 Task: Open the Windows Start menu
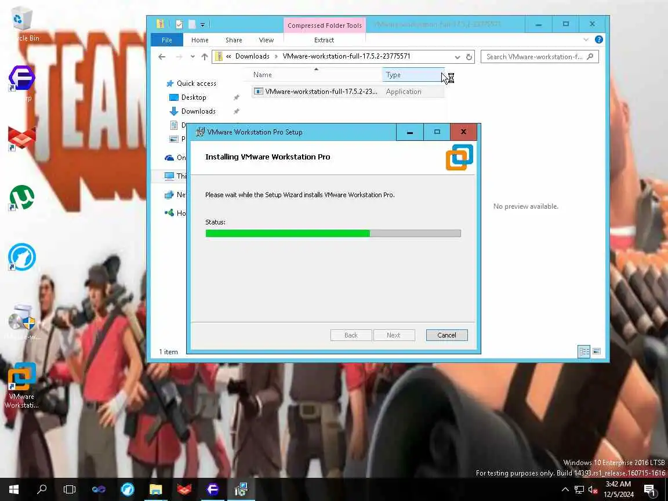14,489
